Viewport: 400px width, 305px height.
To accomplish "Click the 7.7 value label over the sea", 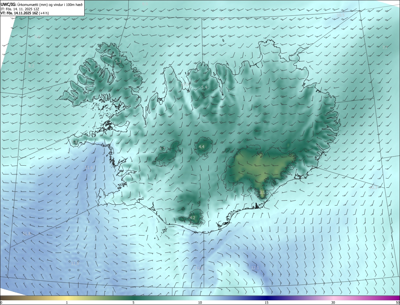I will coord(385,47).
